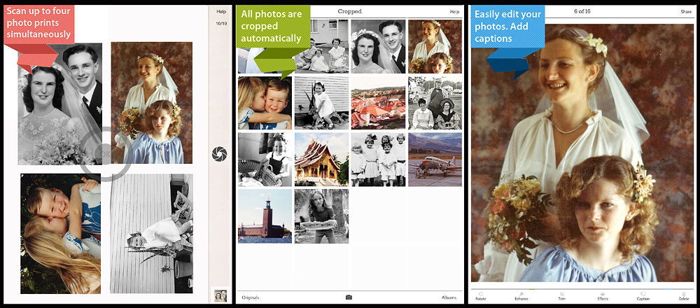Open the black-and-white wedding couple thumbnail

coord(378,46)
